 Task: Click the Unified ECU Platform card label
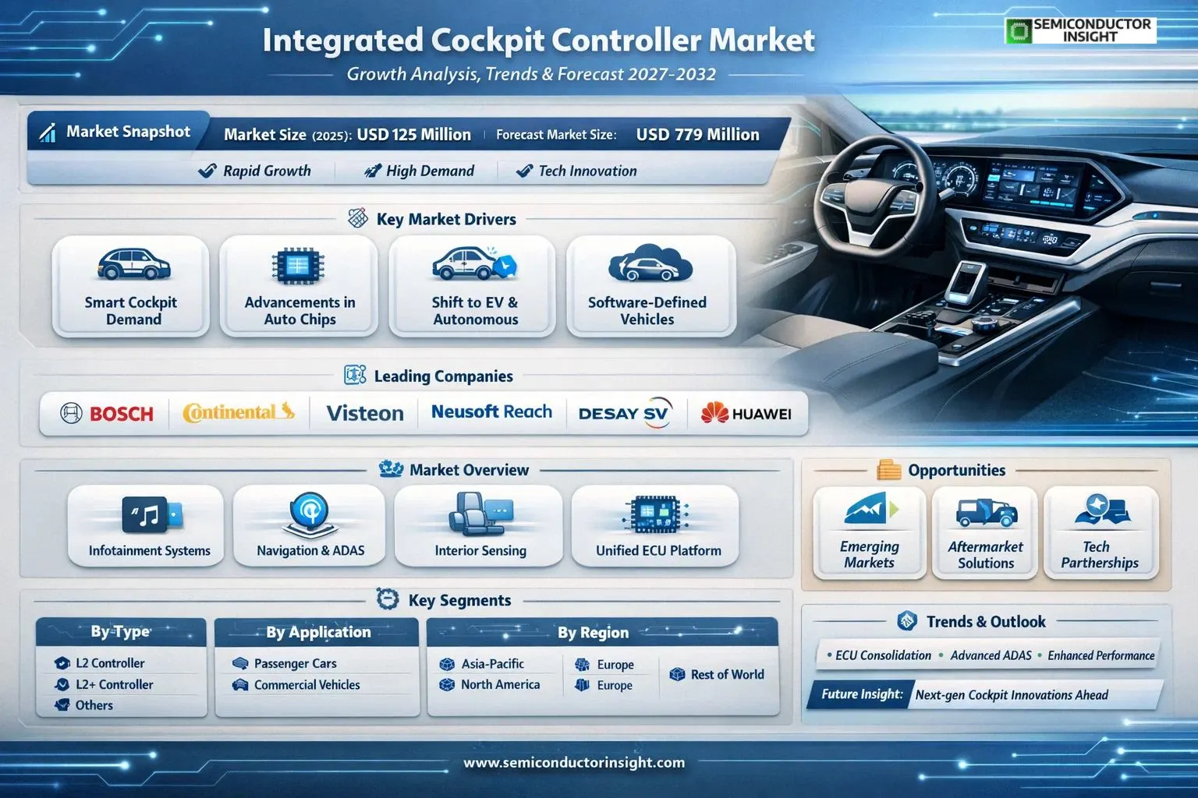pos(658,550)
